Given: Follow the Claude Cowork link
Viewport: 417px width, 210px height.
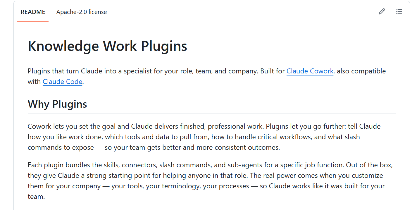Looking at the screenshot, I should 310,71.
